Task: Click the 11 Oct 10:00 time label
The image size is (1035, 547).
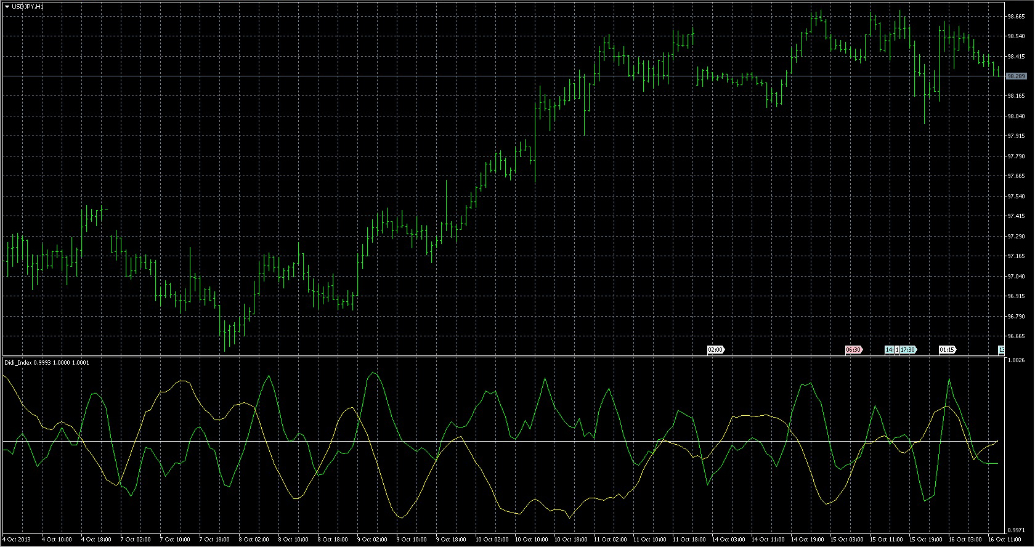Action: coord(650,540)
